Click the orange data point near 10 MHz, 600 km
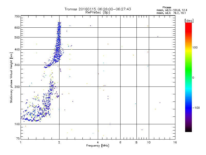 click(148, 26)
